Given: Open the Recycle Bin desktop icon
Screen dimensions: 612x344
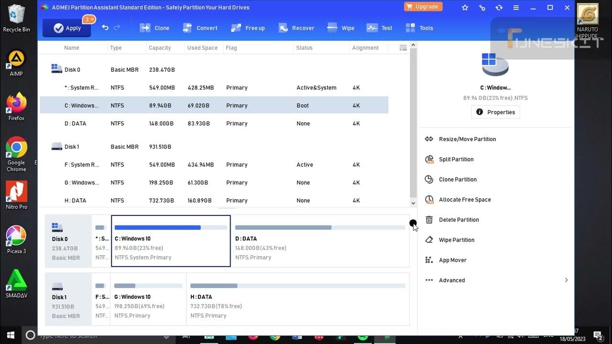Looking at the screenshot, I should pos(16,18).
